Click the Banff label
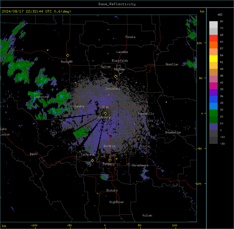 coord(34,154)
